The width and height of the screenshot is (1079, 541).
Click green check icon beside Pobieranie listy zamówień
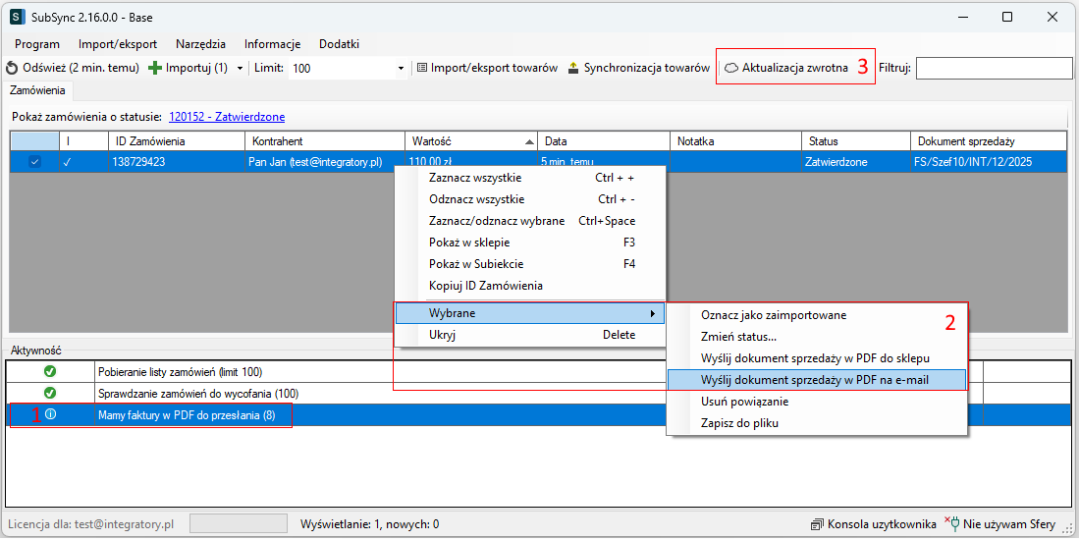point(49,372)
